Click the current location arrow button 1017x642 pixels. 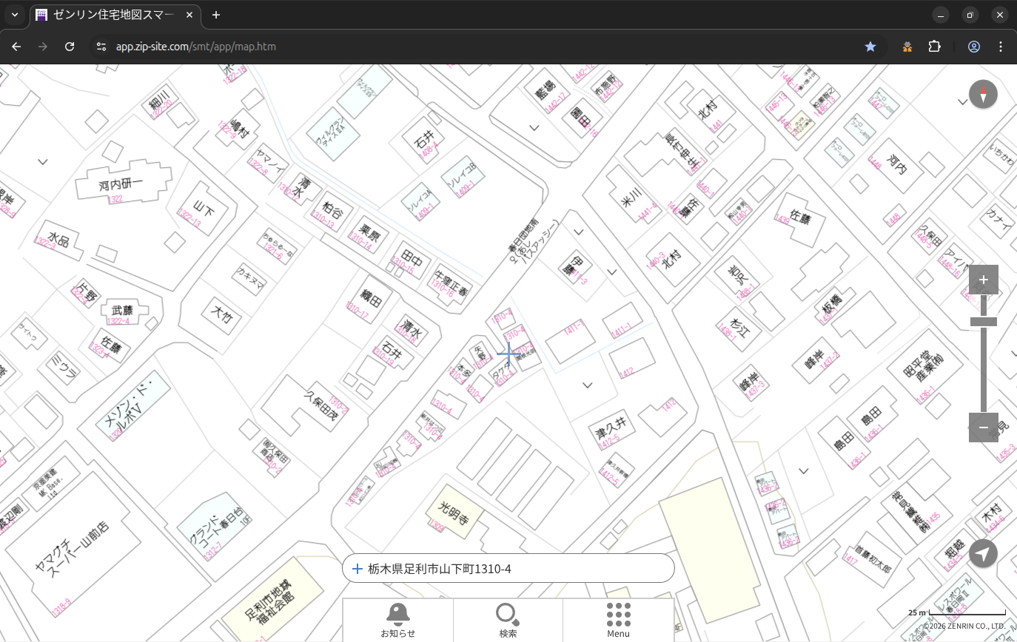coord(983,553)
